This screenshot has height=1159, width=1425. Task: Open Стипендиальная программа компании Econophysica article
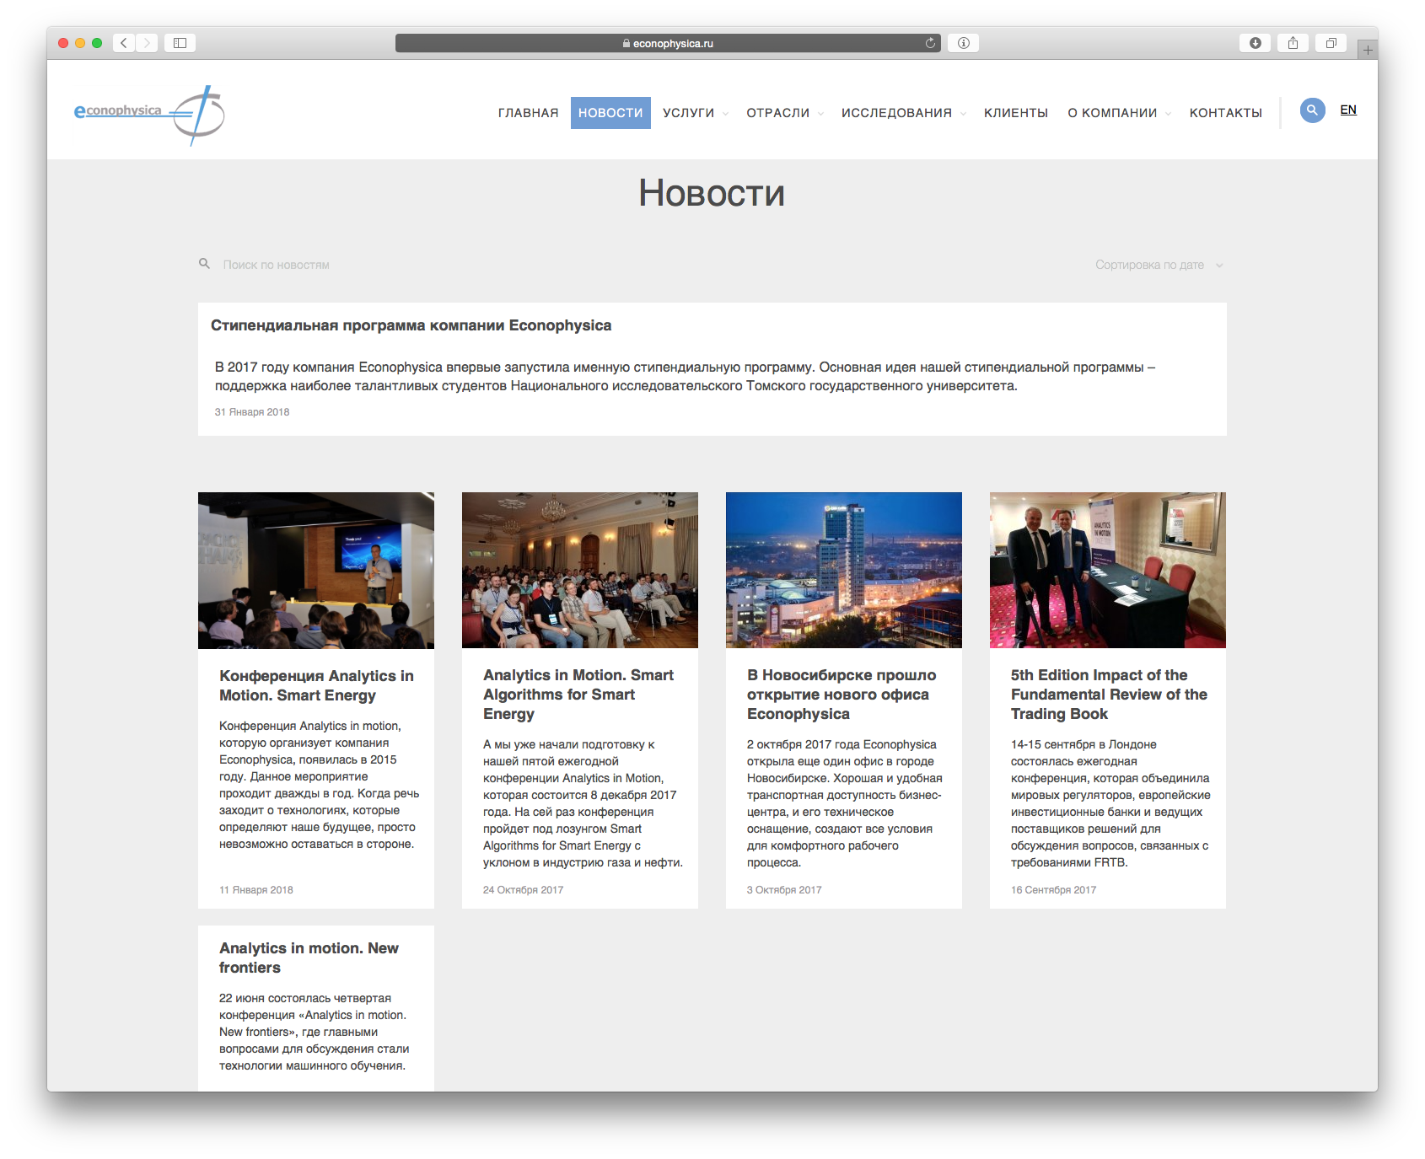pyautogui.click(x=411, y=325)
